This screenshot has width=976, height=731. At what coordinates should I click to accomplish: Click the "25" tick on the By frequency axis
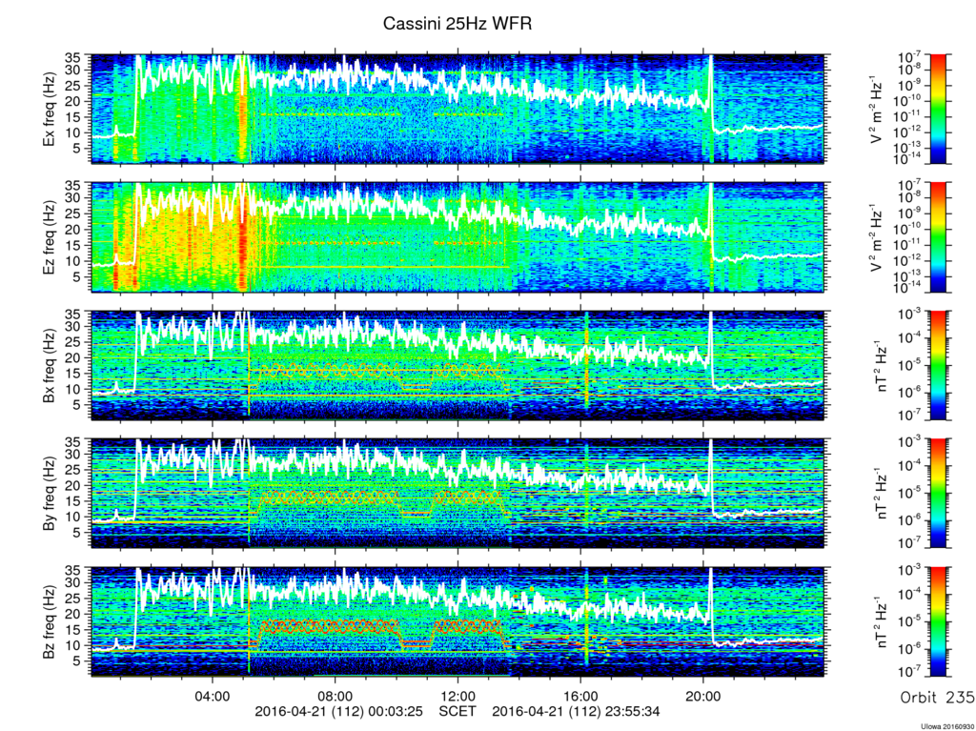tap(74, 470)
